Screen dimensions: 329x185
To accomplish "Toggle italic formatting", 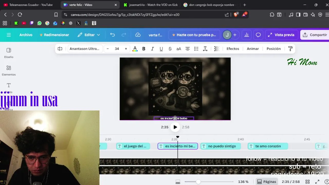I will click(x=152, y=49).
